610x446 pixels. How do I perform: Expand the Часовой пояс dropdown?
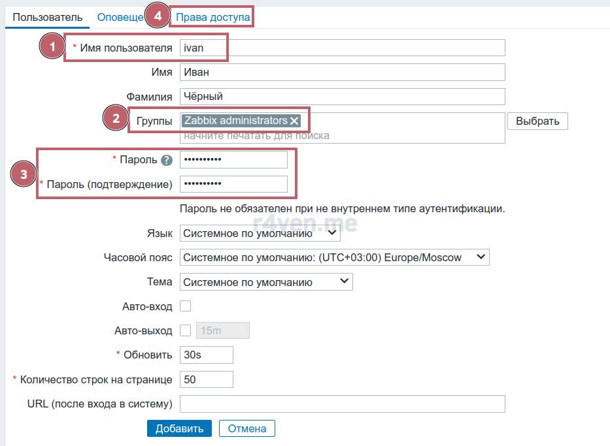pyautogui.click(x=334, y=257)
